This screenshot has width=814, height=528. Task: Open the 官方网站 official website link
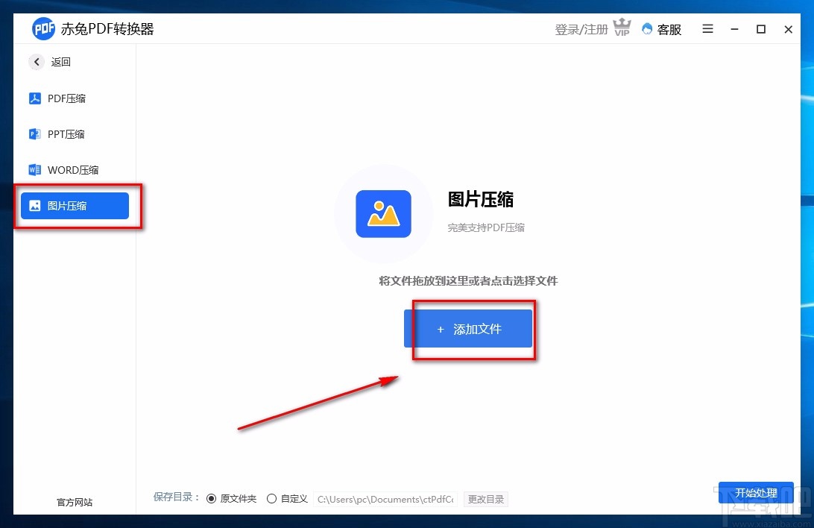[x=74, y=502]
